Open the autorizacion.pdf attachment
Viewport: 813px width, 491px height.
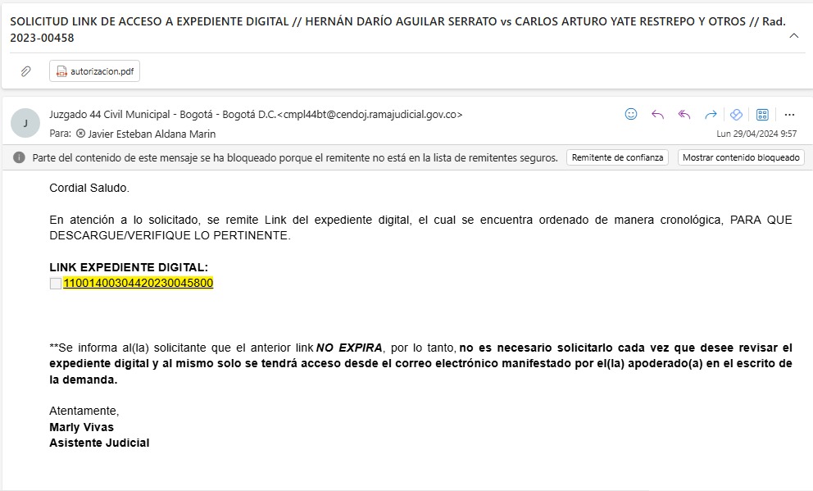coord(94,71)
